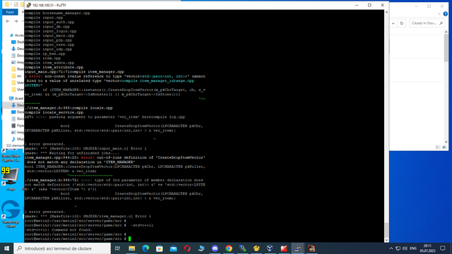Open the Mail app from taskbar
Viewport: 452px width, 254px height.
click(173, 248)
